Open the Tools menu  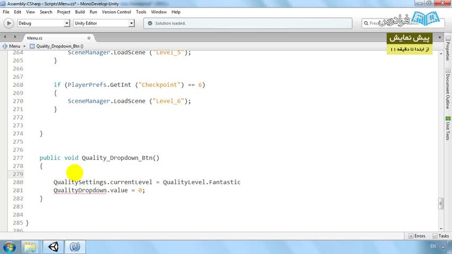[141, 12]
